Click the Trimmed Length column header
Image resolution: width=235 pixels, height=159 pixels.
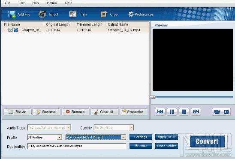click(90, 24)
